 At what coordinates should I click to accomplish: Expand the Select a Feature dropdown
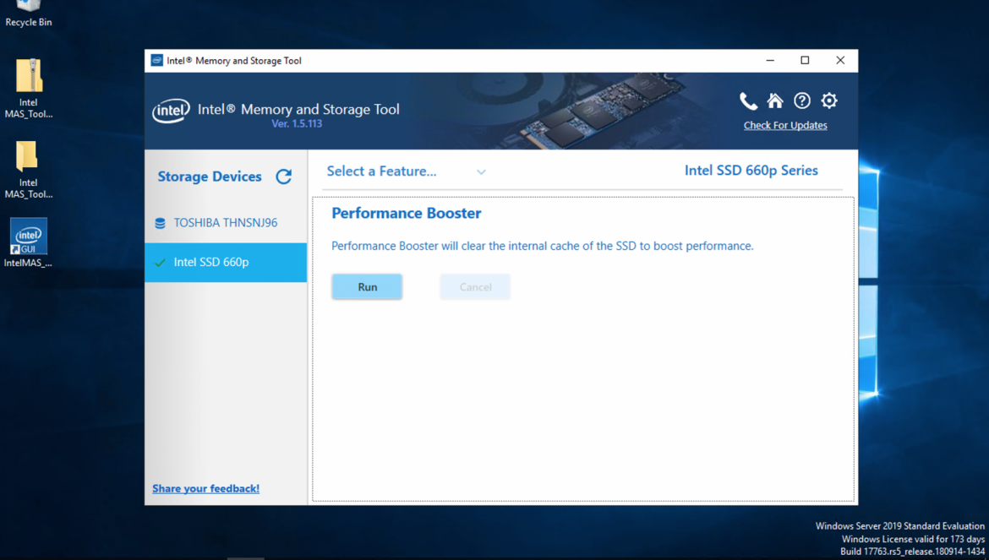click(407, 171)
